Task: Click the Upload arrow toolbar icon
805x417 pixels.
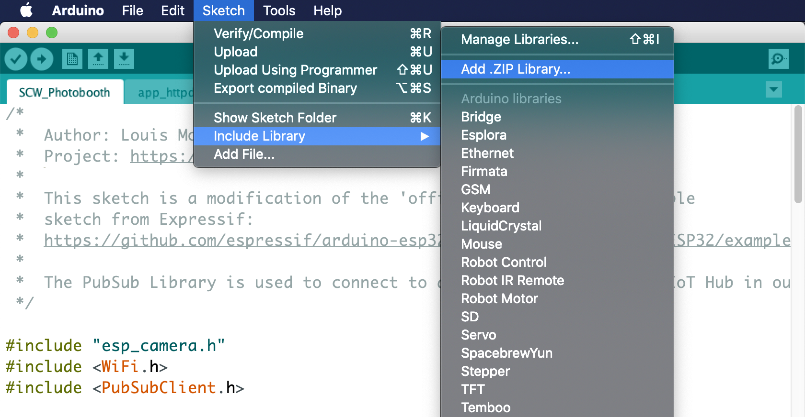Action: (42, 59)
